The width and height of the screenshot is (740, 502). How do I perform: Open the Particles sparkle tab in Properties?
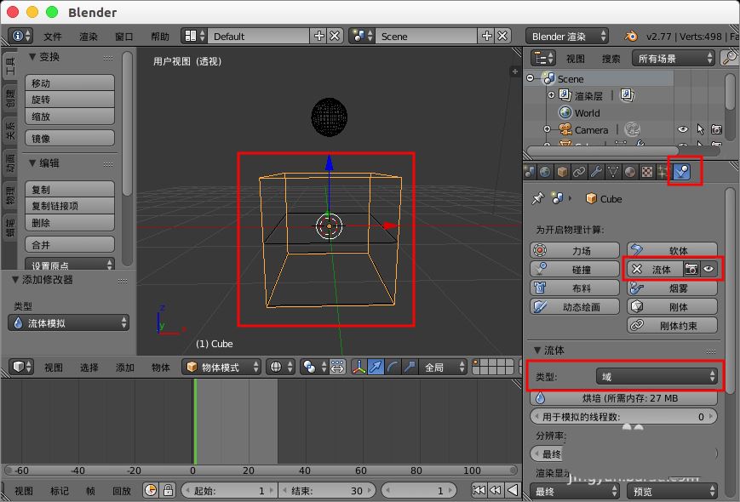click(662, 172)
